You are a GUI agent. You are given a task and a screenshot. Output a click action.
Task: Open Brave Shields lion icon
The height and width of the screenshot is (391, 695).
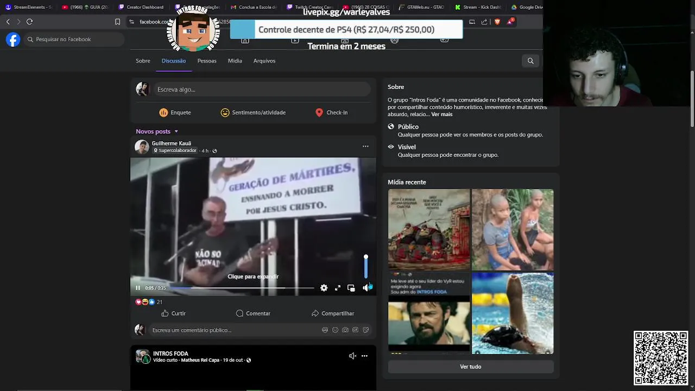tap(497, 22)
